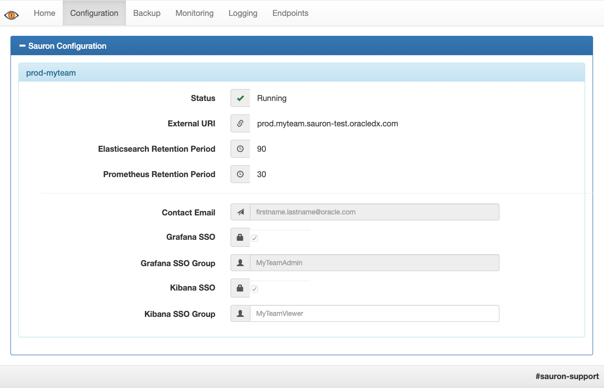The image size is (604, 392).
Task: Toggle the Grafana SSO checkbox
Action: click(x=254, y=238)
